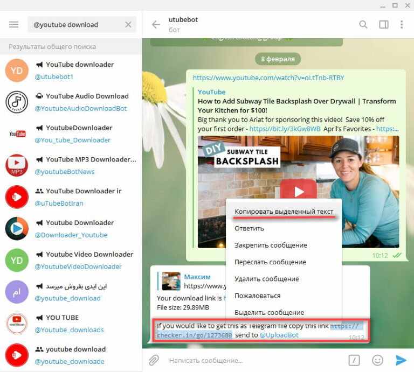Choose 'Ответить' in context menu
This screenshot has height=372, width=414.
click(284, 228)
